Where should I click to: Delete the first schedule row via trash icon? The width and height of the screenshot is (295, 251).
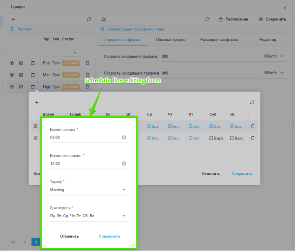(x=253, y=126)
